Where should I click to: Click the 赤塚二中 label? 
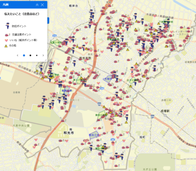166,100
